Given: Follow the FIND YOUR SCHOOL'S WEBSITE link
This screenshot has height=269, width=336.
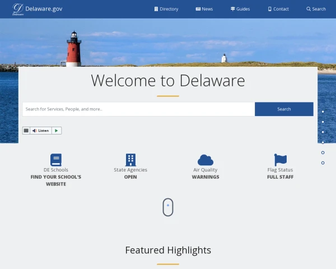Looking at the screenshot, I should pyautogui.click(x=56, y=180).
